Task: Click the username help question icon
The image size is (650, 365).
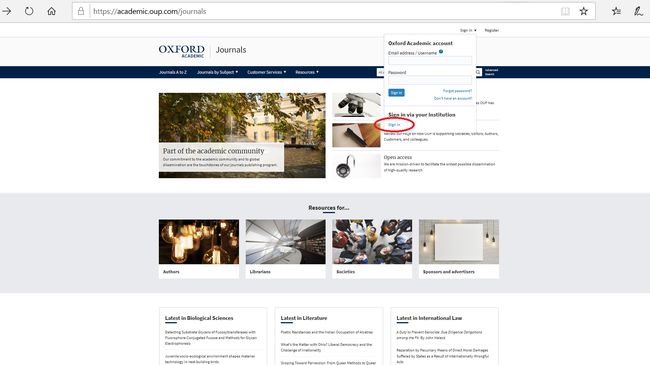Action: (441, 52)
